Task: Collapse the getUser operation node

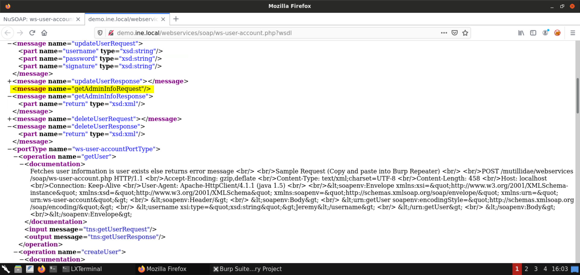Action: [x=15, y=157]
